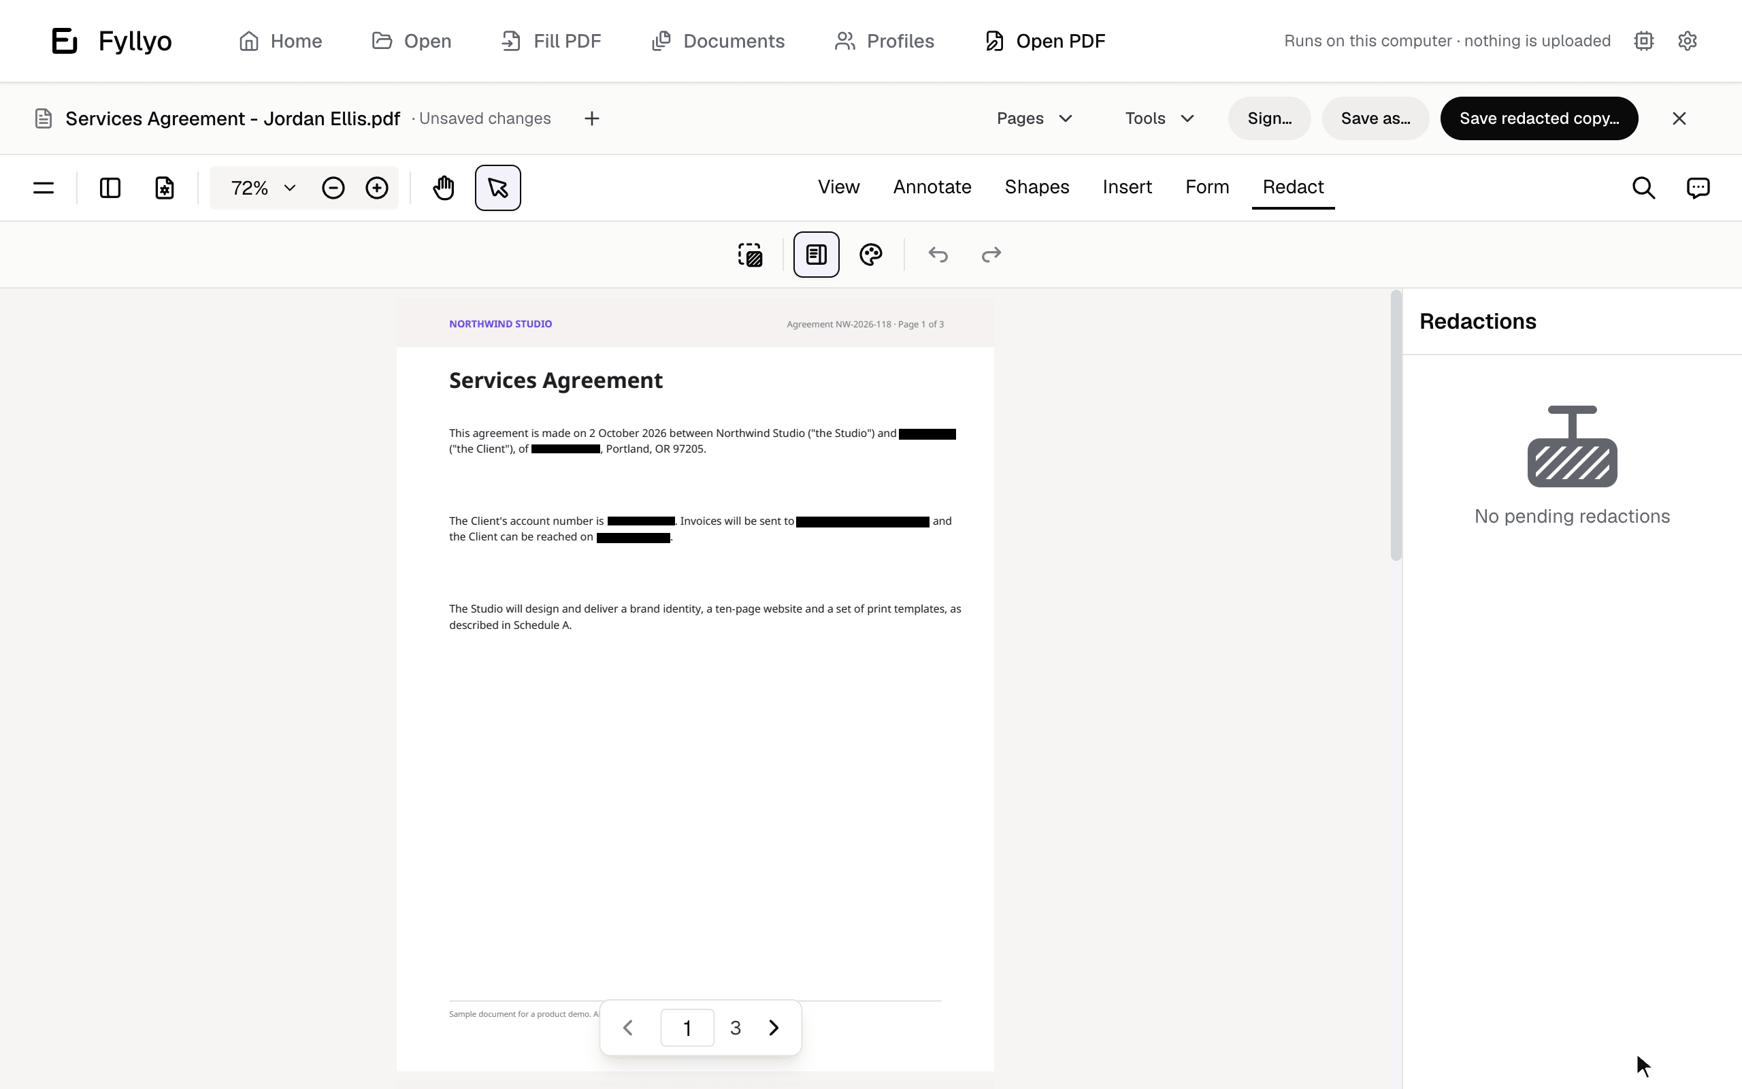Close the open PDF document
1742x1089 pixels.
(x=1679, y=118)
